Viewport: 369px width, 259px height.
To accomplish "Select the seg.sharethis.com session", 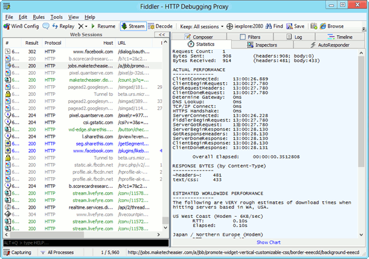I will (83, 144).
